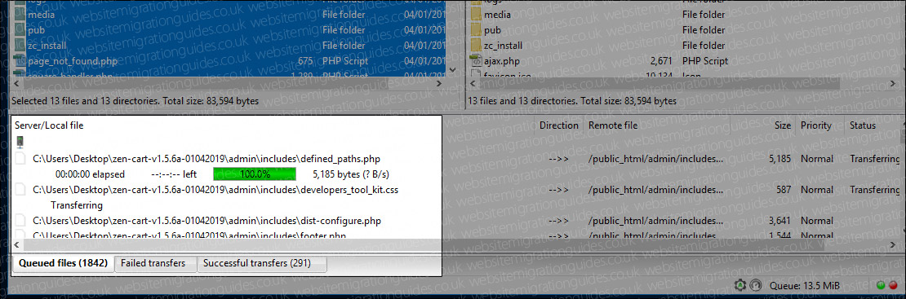Screen dimensions: 906x299
Task: Click the 5,185 size cell in queue
Action: 780,158
